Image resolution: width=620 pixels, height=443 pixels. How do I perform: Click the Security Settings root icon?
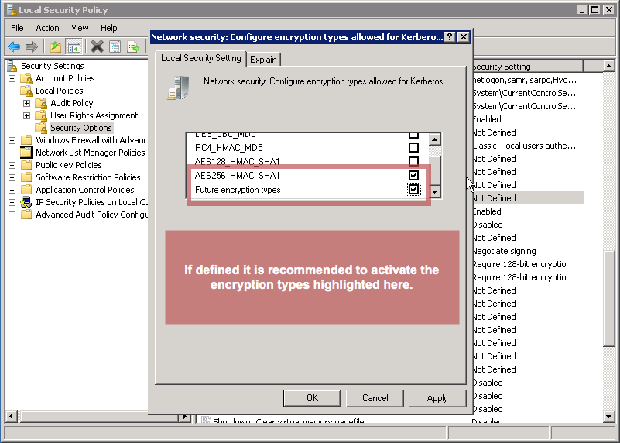[x=12, y=66]
